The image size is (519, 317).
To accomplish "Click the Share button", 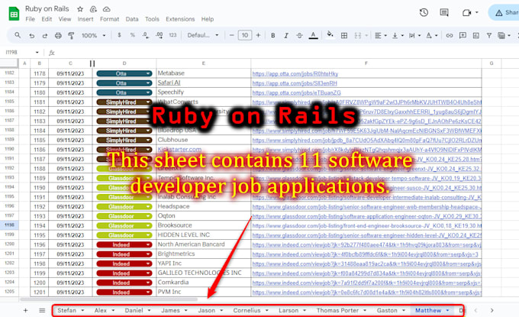I will (x=504, y=12).
